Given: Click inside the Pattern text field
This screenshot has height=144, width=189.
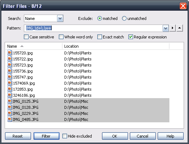Looking at the screenshot, I should [x=93, y=28].
